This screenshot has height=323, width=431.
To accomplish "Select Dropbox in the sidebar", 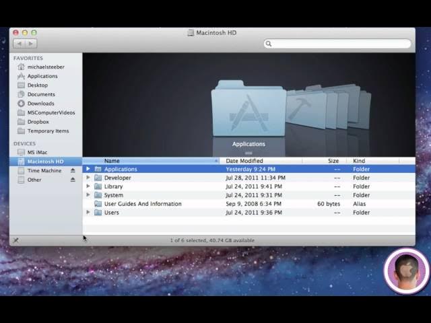I will coord(33,122).
